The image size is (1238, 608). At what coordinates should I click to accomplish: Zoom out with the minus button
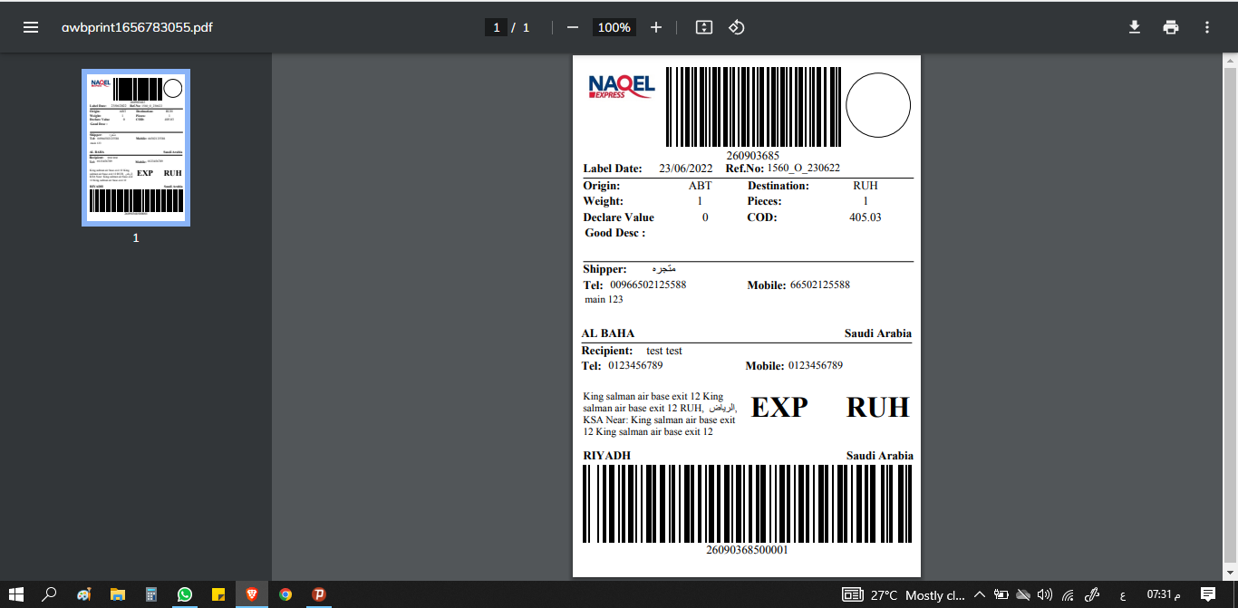pos(573,27)
